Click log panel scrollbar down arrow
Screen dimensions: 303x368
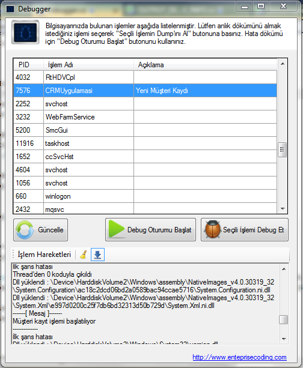click(x=284, y=339)
